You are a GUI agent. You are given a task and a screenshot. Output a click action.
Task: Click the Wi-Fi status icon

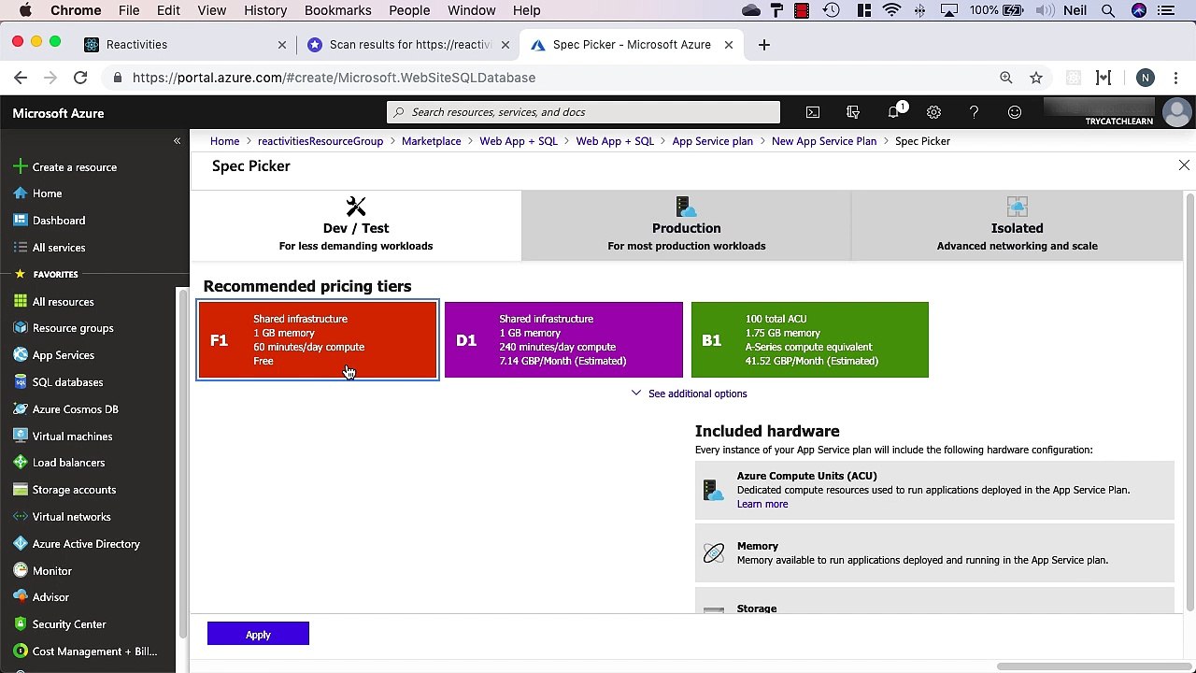[892, 10]
